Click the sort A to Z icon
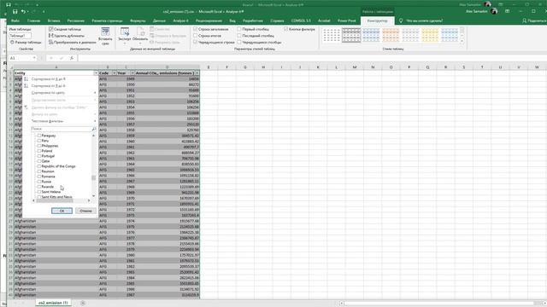Viewport: 547px width, 307px height. coord(26,79)
